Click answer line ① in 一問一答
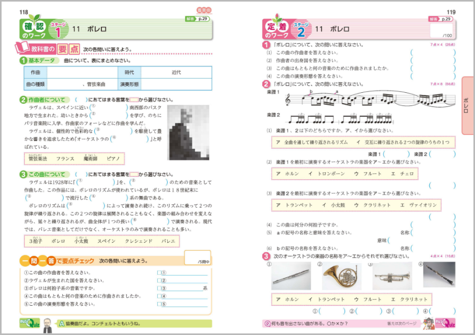475x335 pixels. coord(185,273)
